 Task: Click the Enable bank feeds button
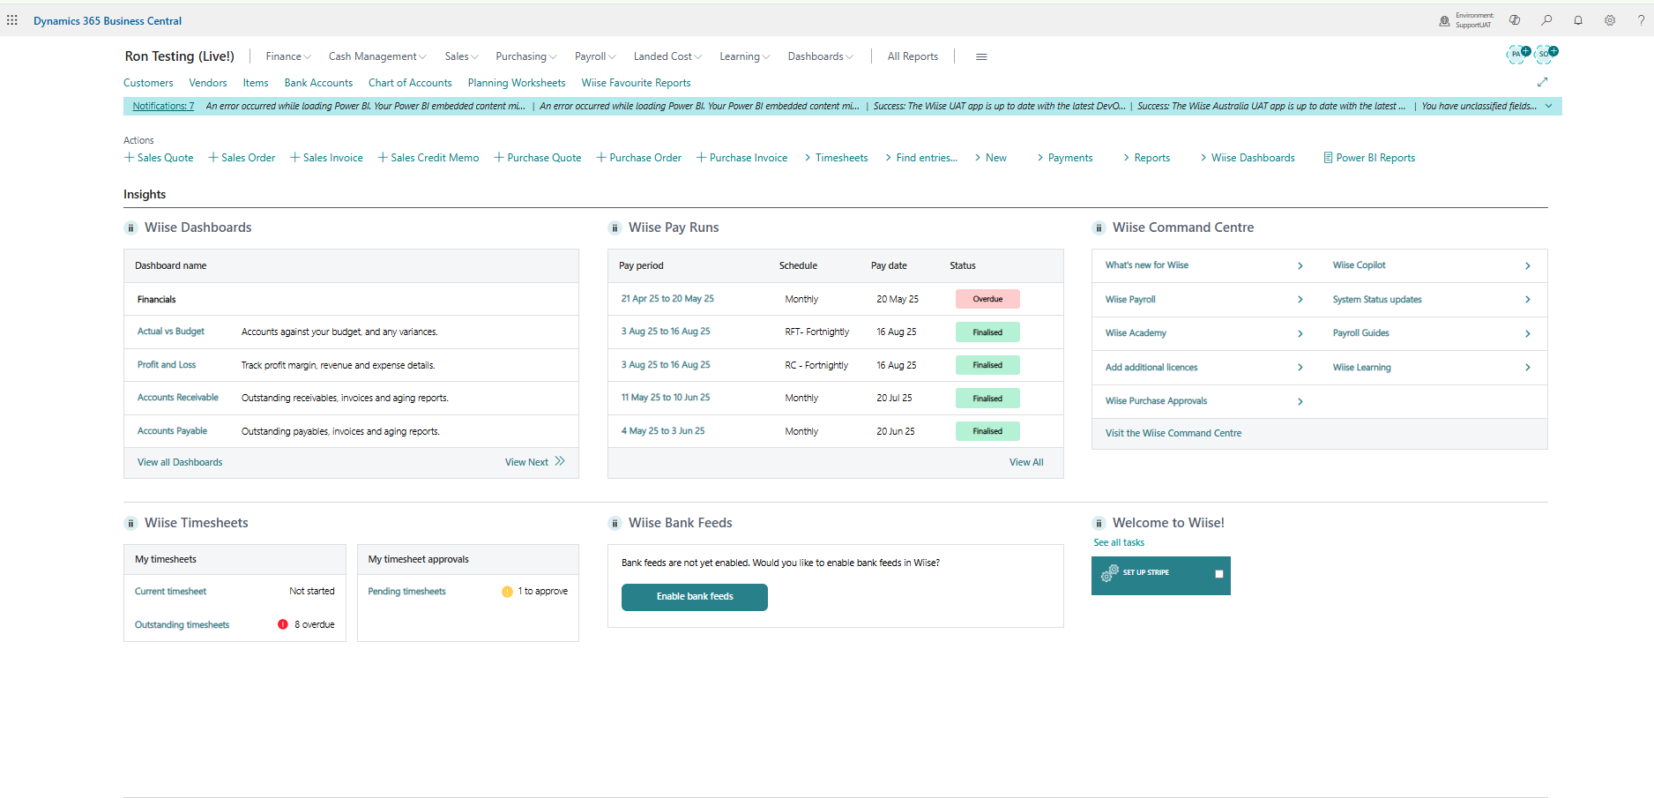coord(695,597)
